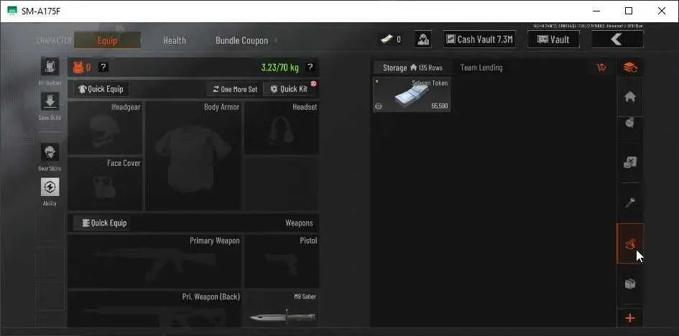Open Cash Vault 7.3M
679x336 pixels.
(479, 39)
